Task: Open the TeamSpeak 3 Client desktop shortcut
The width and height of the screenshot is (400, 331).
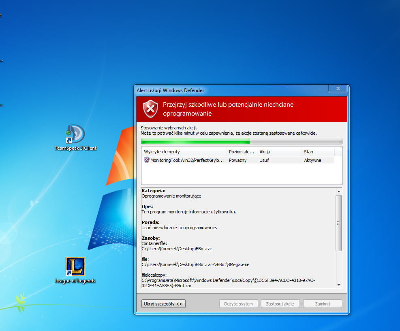Action: click(75, 138)
